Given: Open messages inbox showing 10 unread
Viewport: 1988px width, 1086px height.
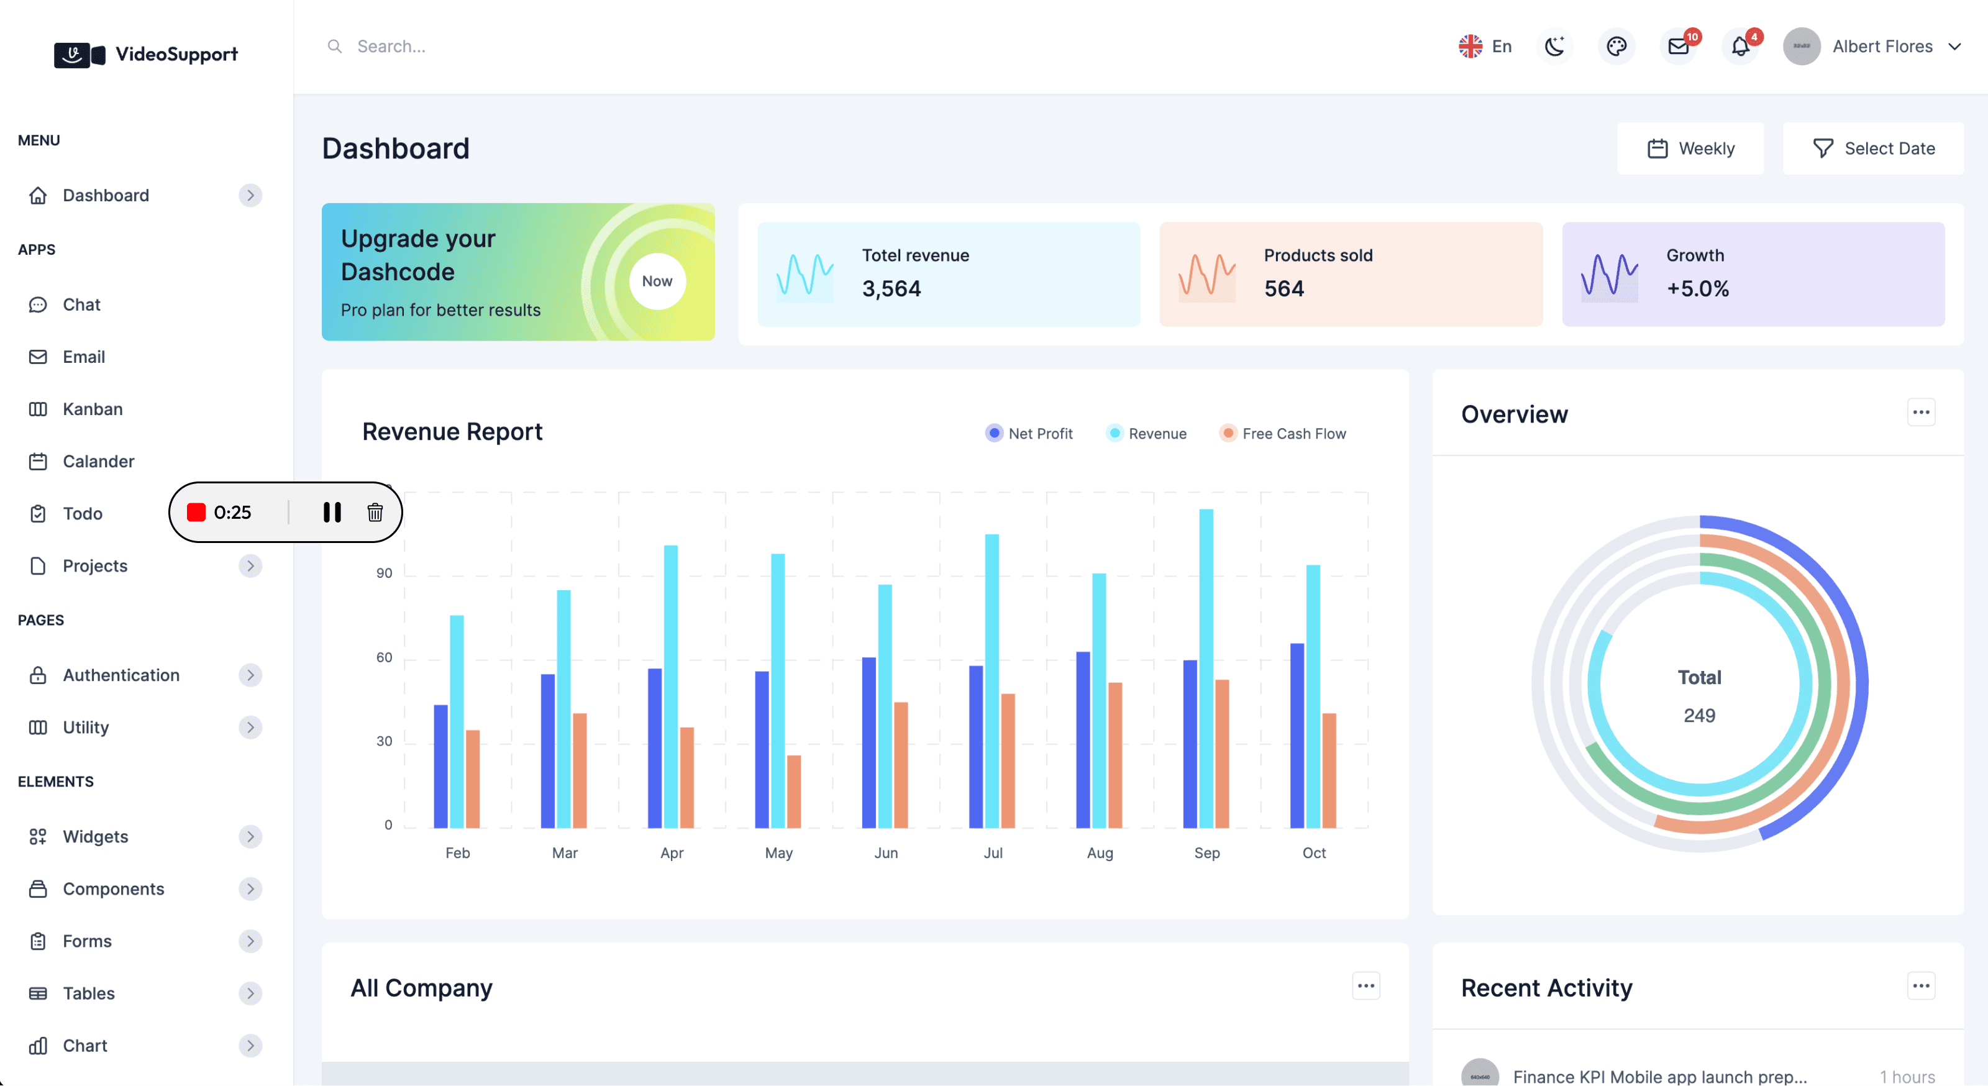Looking at the screenshot, I should 1678,47.
